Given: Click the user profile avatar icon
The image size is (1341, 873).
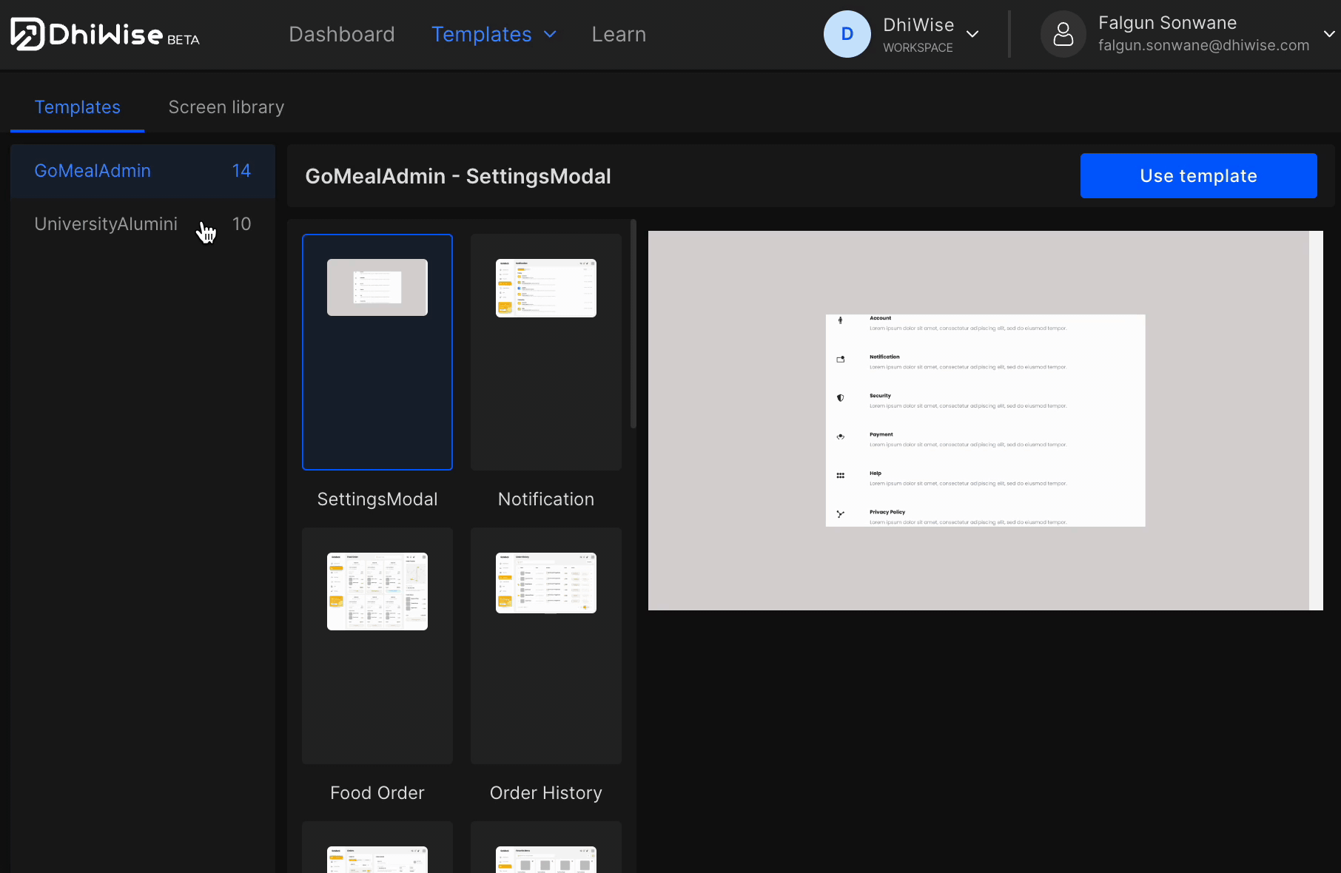Looking at the screenshot, I should [1063, 34].
